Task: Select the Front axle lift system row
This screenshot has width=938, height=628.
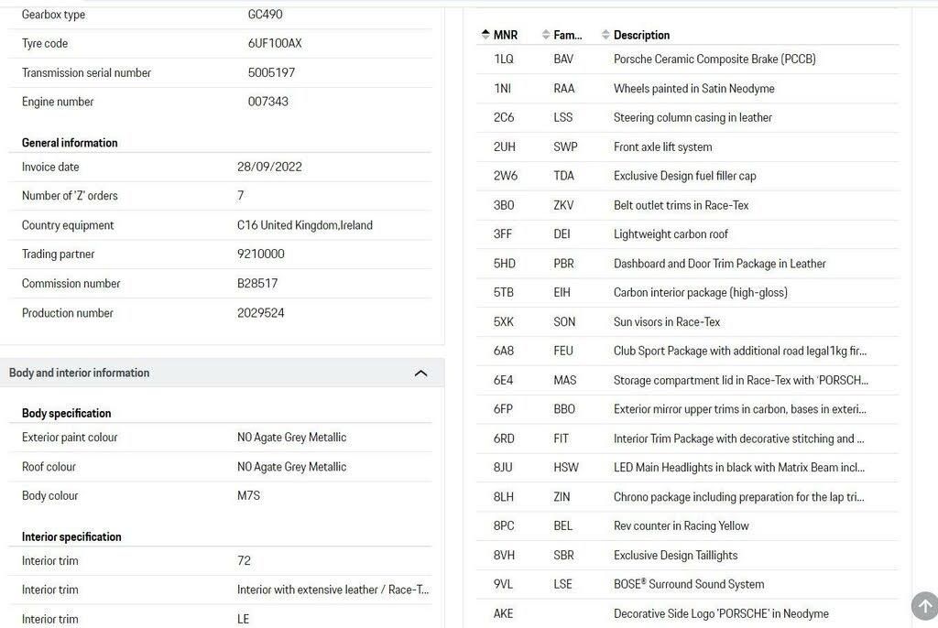Action: coord(662,146)
